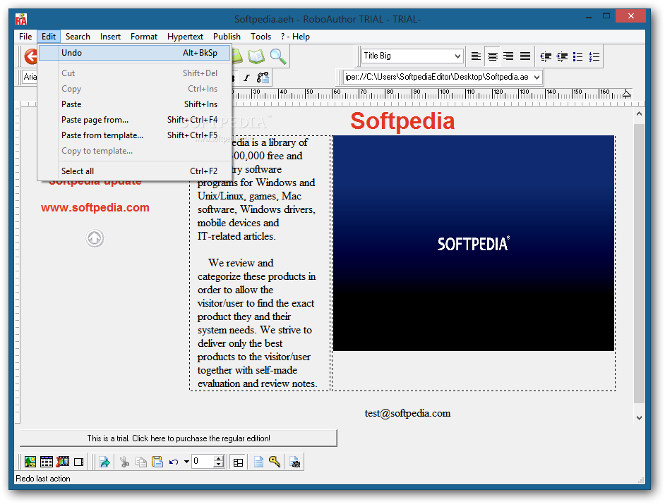665x504 pixels.
Task: Click the blue document page icon
Action: [x=258, y=462]
